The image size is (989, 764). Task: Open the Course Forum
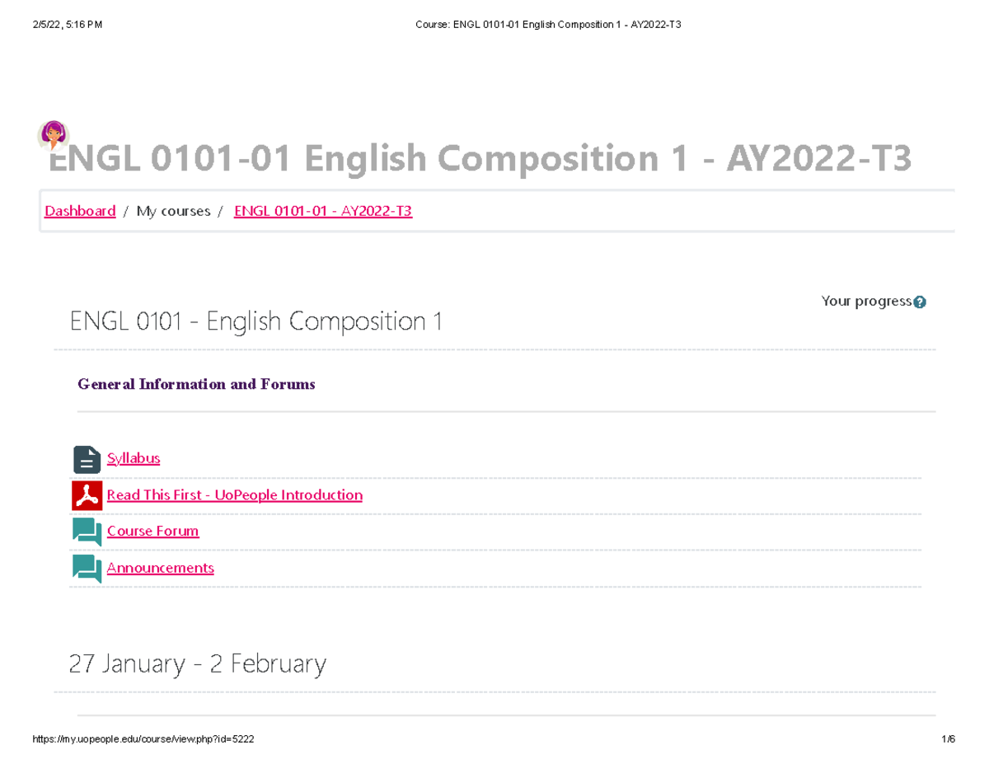tap(152, 531)
